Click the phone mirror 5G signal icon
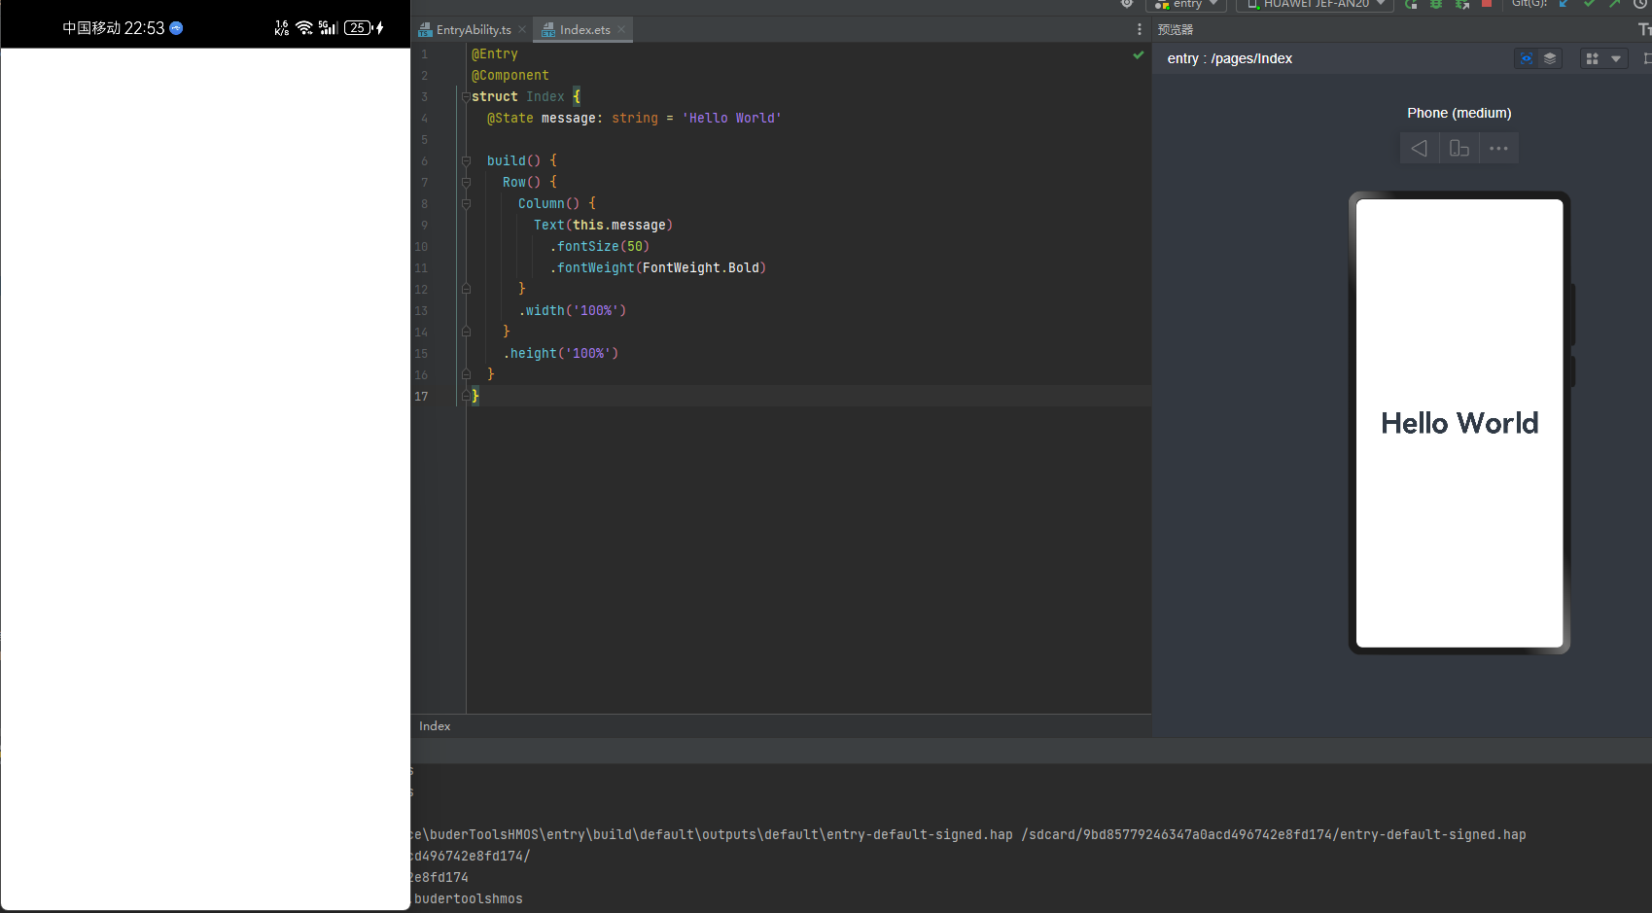Screen dimensions: 1652x913 click(x=328, y=28)
